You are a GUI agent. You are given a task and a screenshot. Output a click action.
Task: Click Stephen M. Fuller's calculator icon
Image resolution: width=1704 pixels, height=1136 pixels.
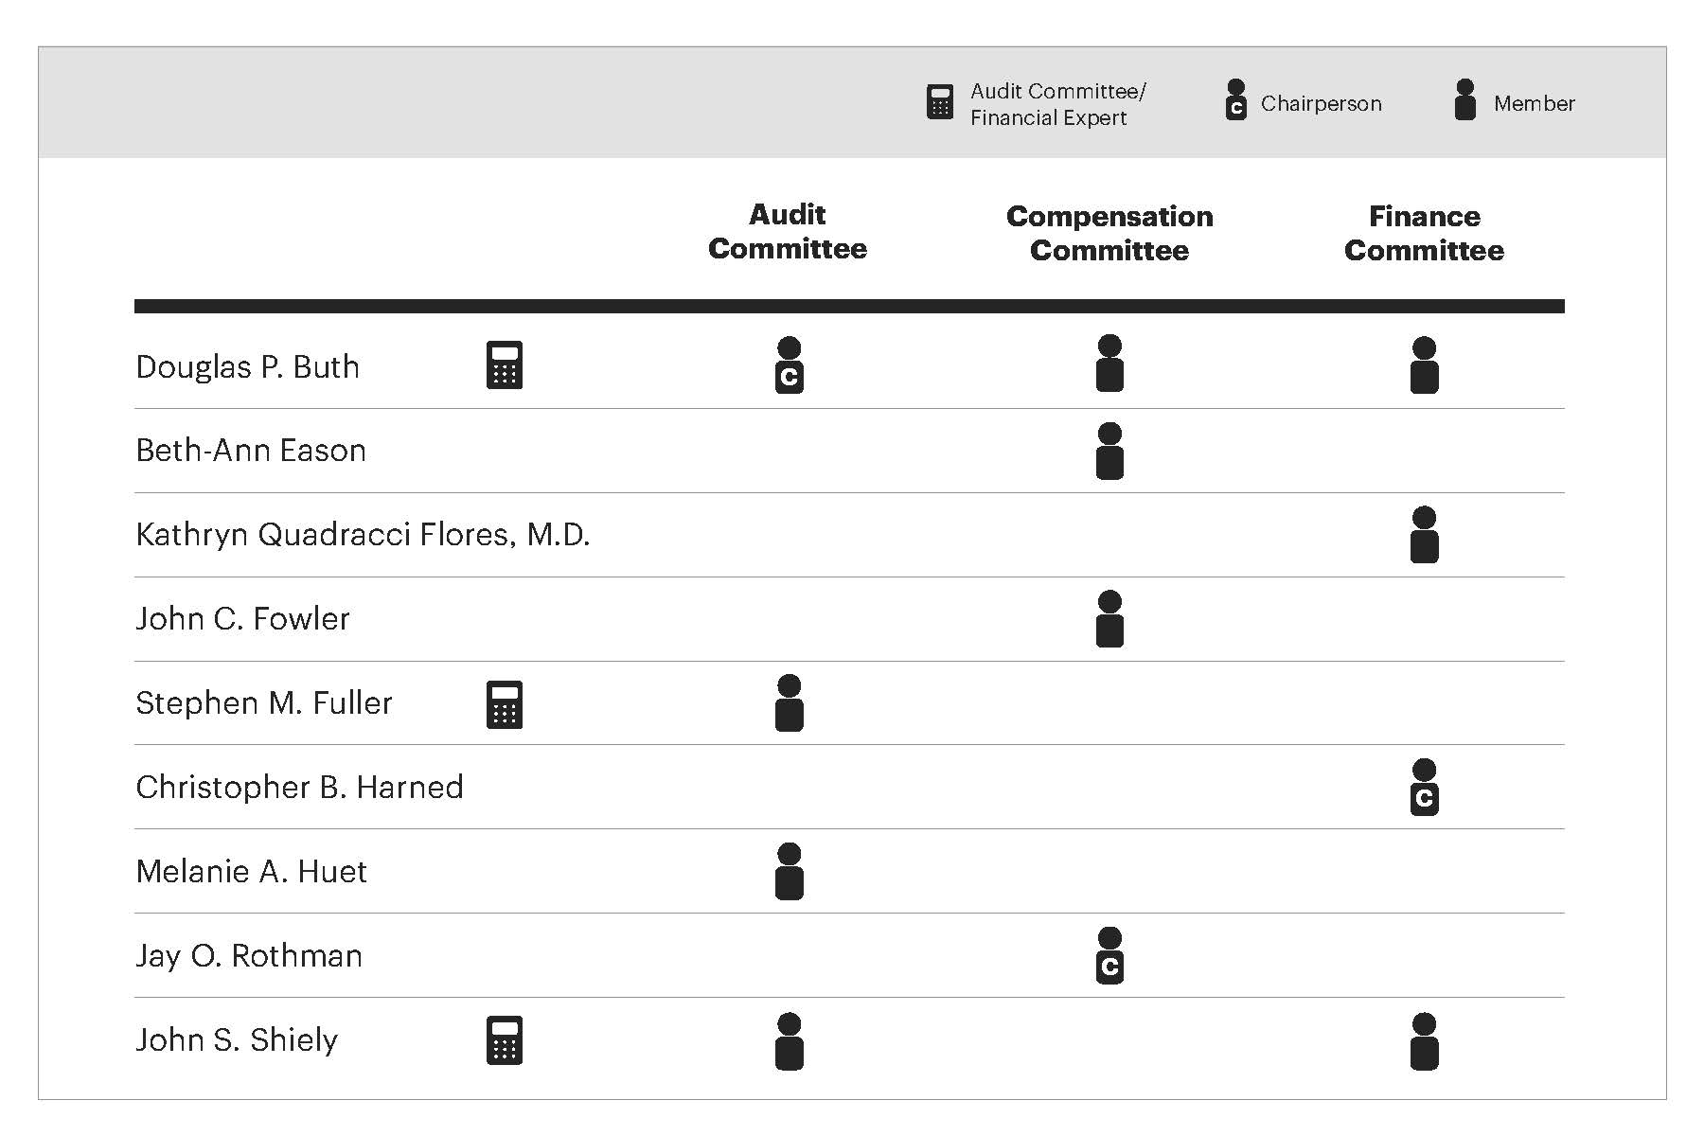tap(505, 704)
